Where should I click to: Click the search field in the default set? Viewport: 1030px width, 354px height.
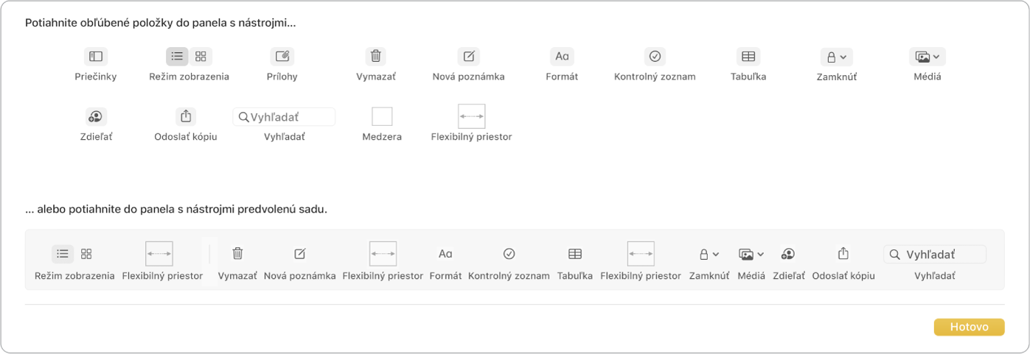point(934,254)
